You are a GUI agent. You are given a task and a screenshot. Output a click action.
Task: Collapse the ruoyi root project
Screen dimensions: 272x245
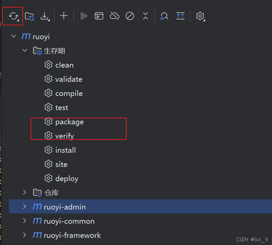pos(14,36)
